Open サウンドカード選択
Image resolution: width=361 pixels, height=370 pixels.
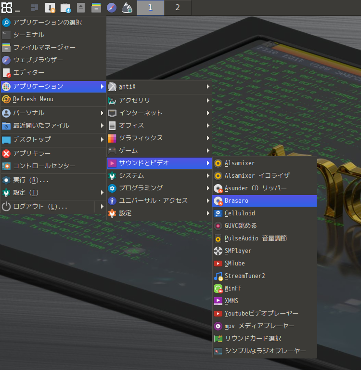[264, 338]
